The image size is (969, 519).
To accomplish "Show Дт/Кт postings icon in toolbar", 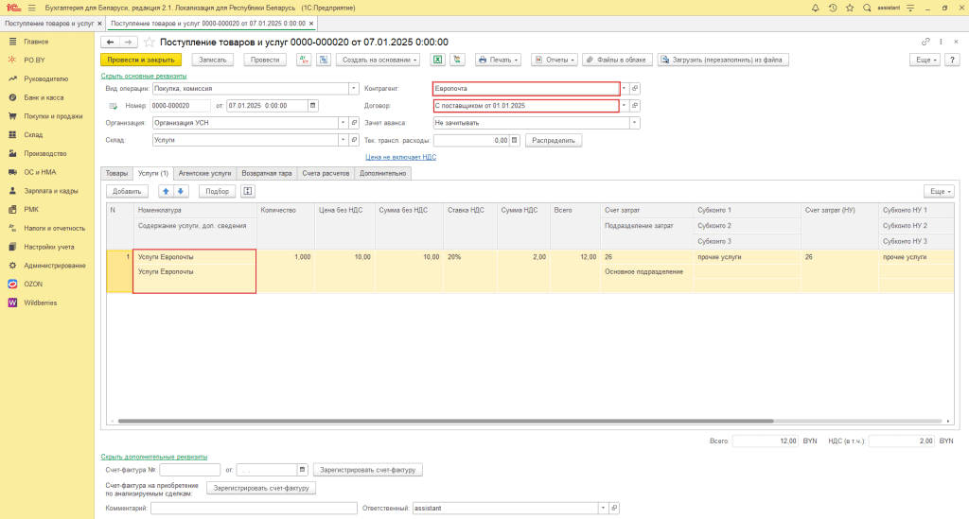I will tap(304, 60).
